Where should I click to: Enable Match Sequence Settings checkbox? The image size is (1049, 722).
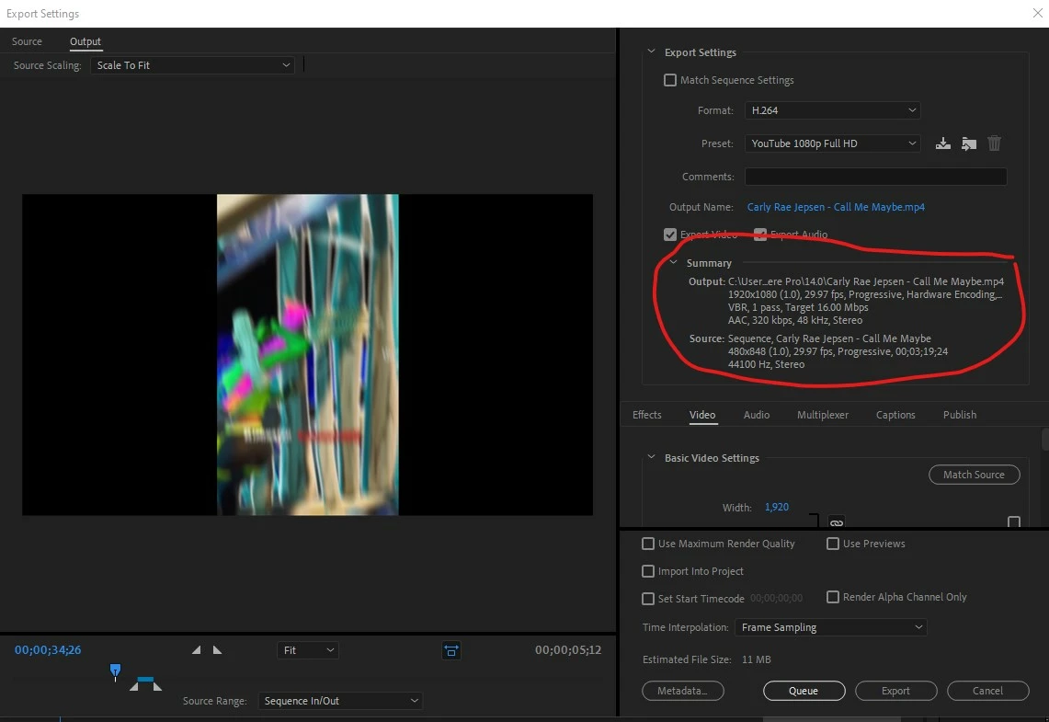tap(669, 80)
